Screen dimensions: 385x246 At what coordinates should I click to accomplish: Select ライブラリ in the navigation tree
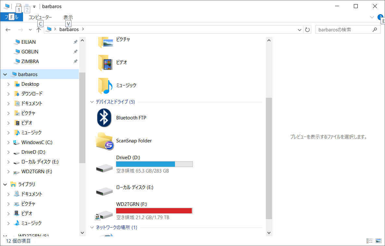[x=27, y=184]
